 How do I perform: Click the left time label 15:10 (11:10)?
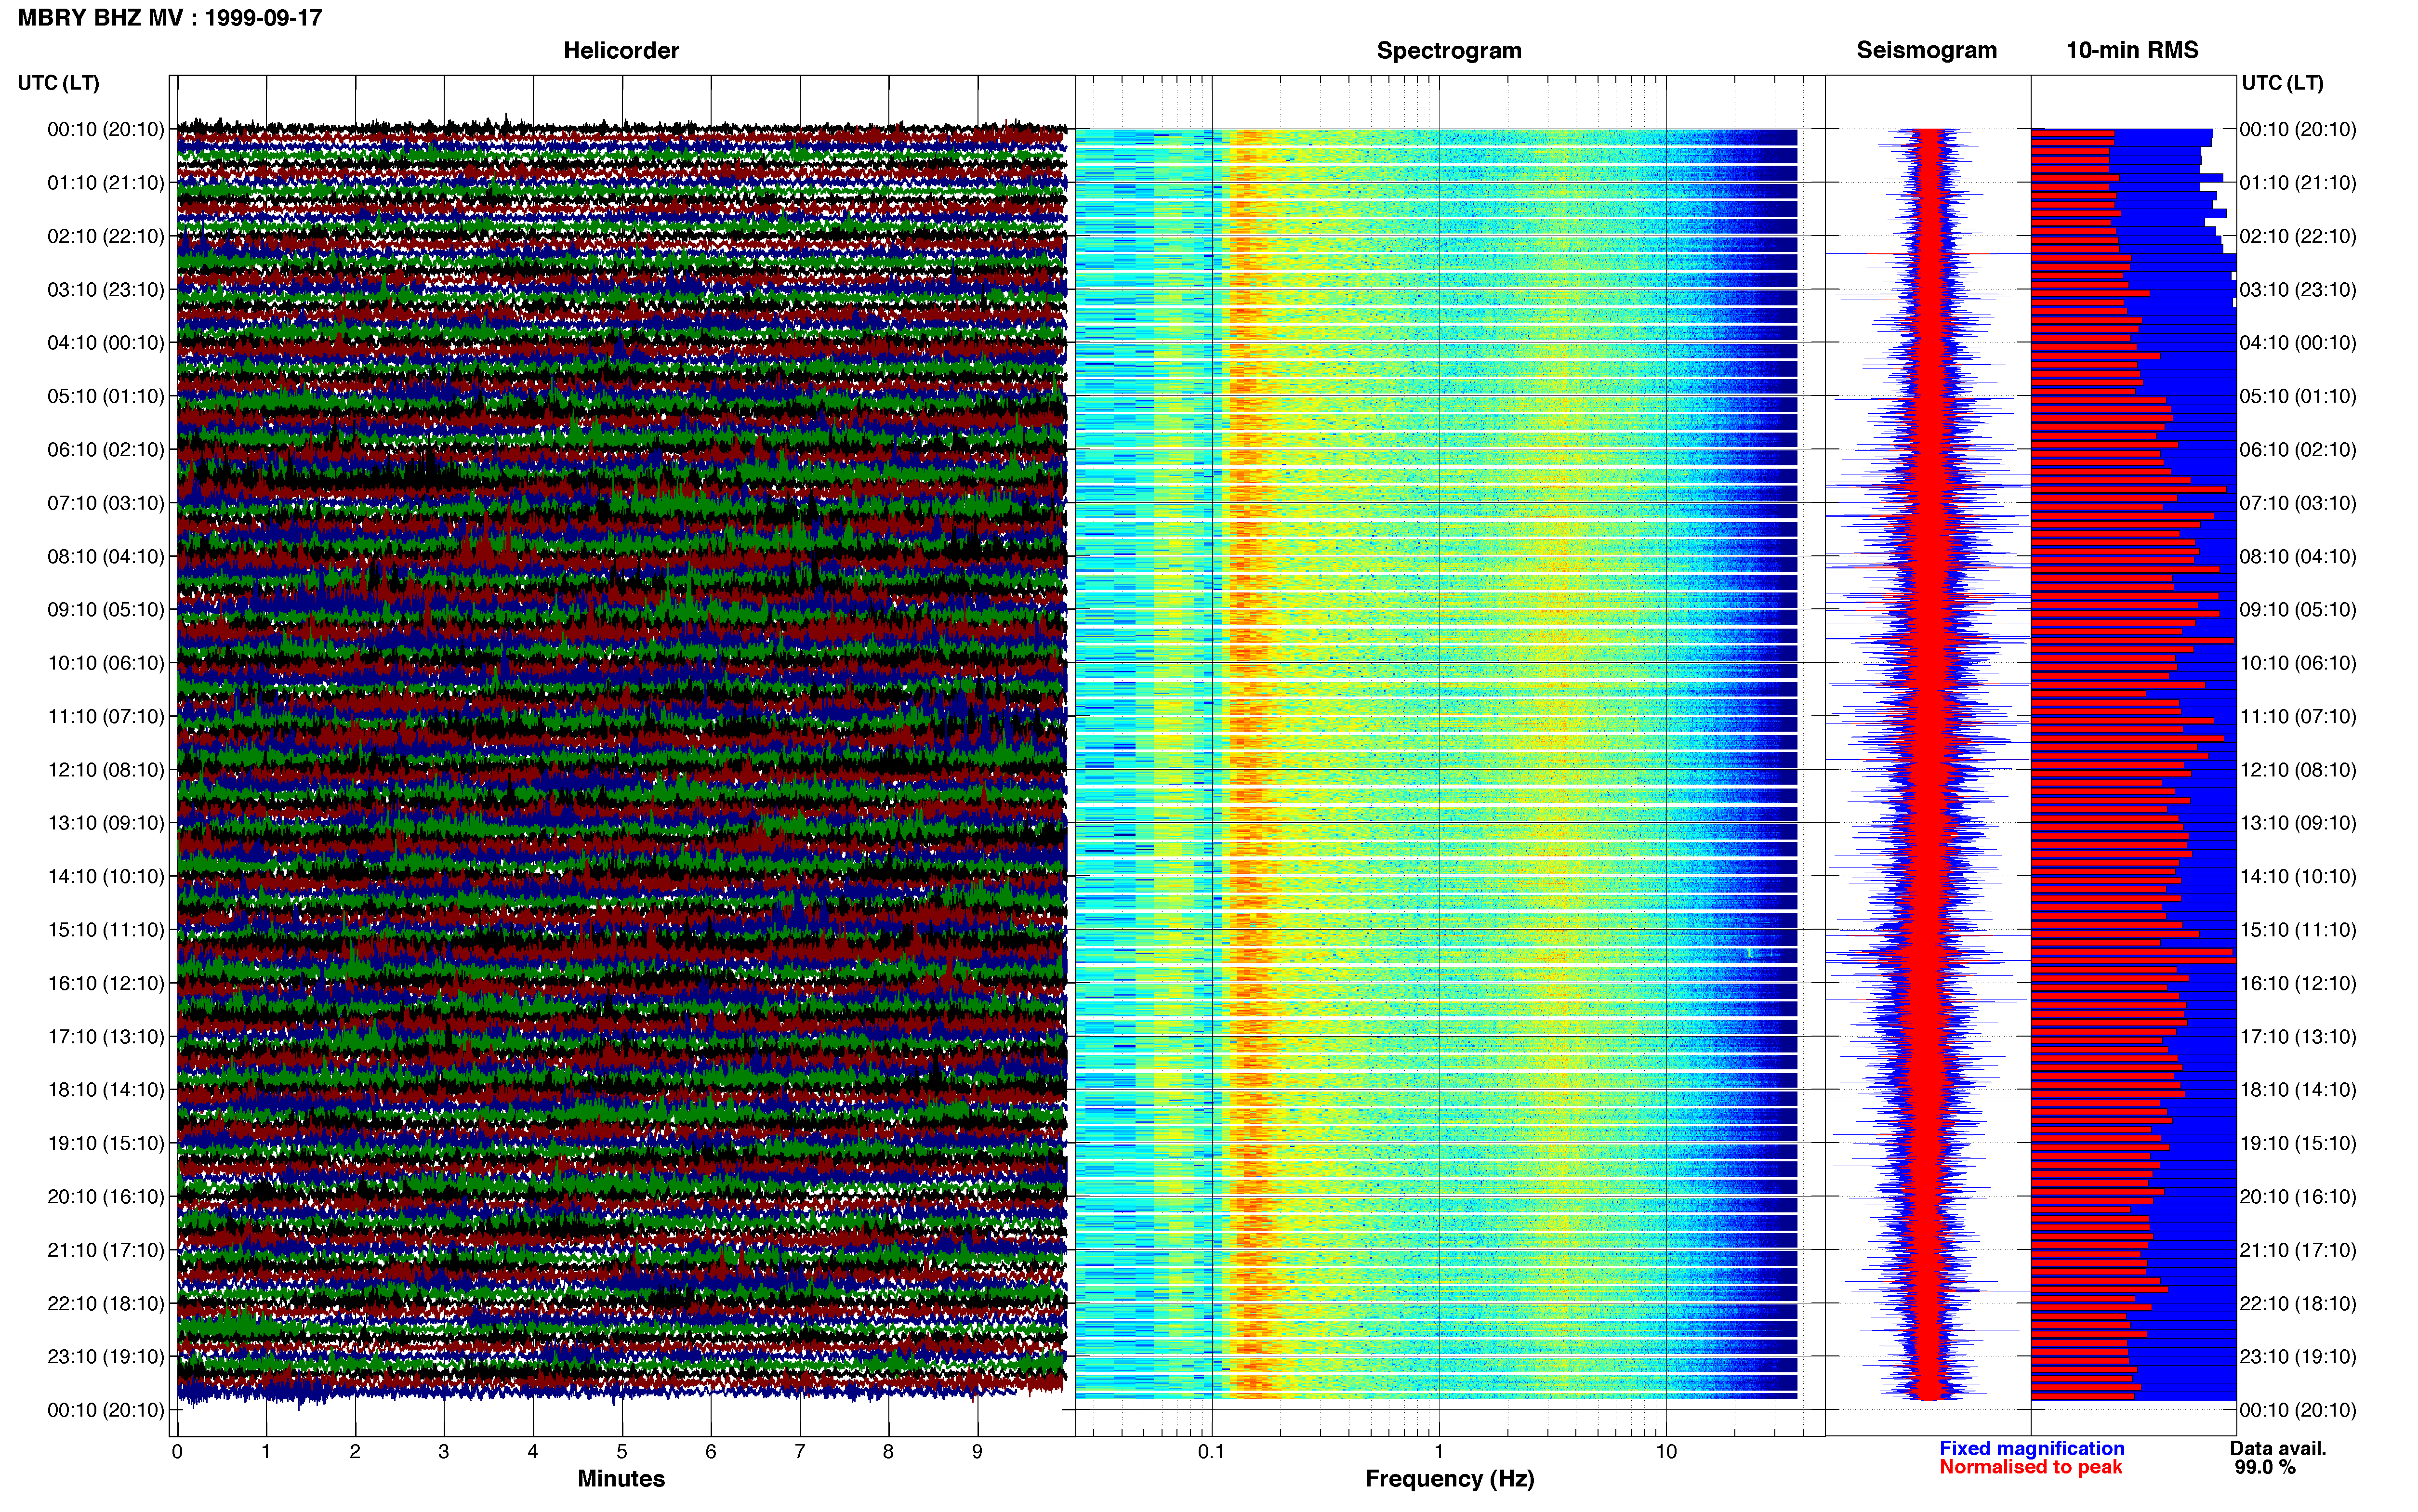[106, 930]
